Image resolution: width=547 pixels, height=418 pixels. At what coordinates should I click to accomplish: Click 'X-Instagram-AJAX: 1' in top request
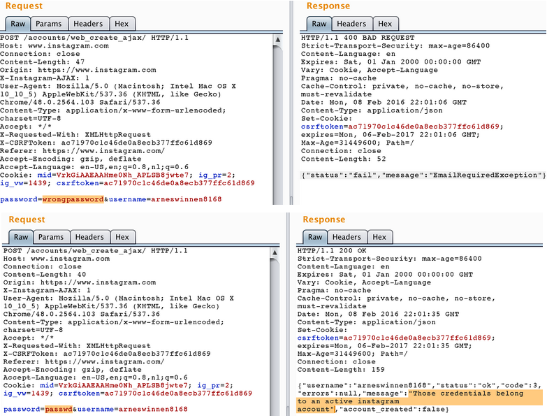pos(45,78)
